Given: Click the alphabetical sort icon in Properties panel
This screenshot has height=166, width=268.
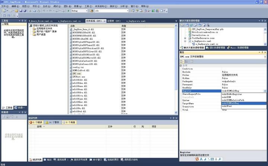Looking at the screenshot, I should click(186, 61).
